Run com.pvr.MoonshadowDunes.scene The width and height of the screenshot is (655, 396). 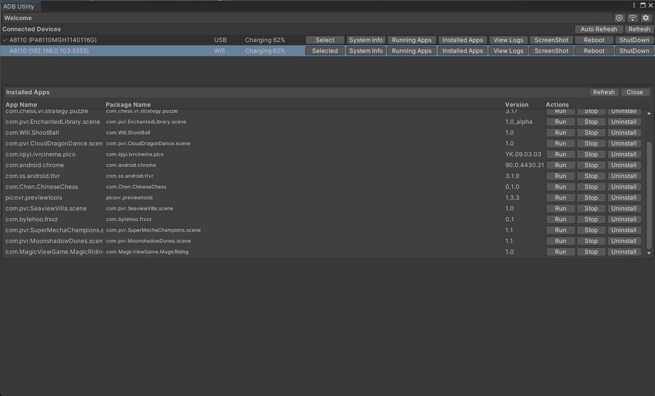[x=561, y=241]
